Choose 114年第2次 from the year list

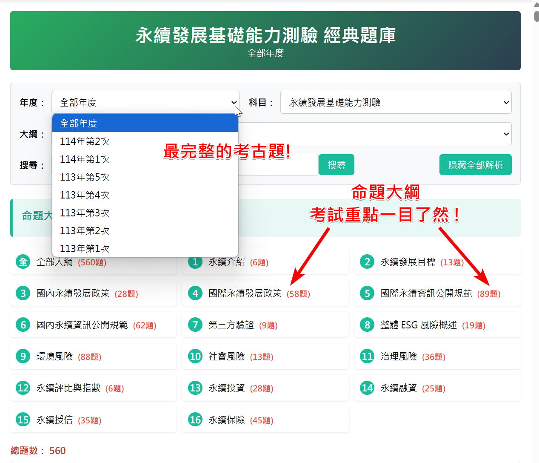pos(145,141)
